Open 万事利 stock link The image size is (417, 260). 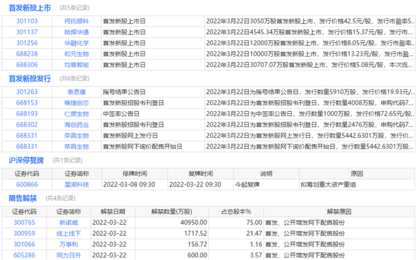point(68,244)
